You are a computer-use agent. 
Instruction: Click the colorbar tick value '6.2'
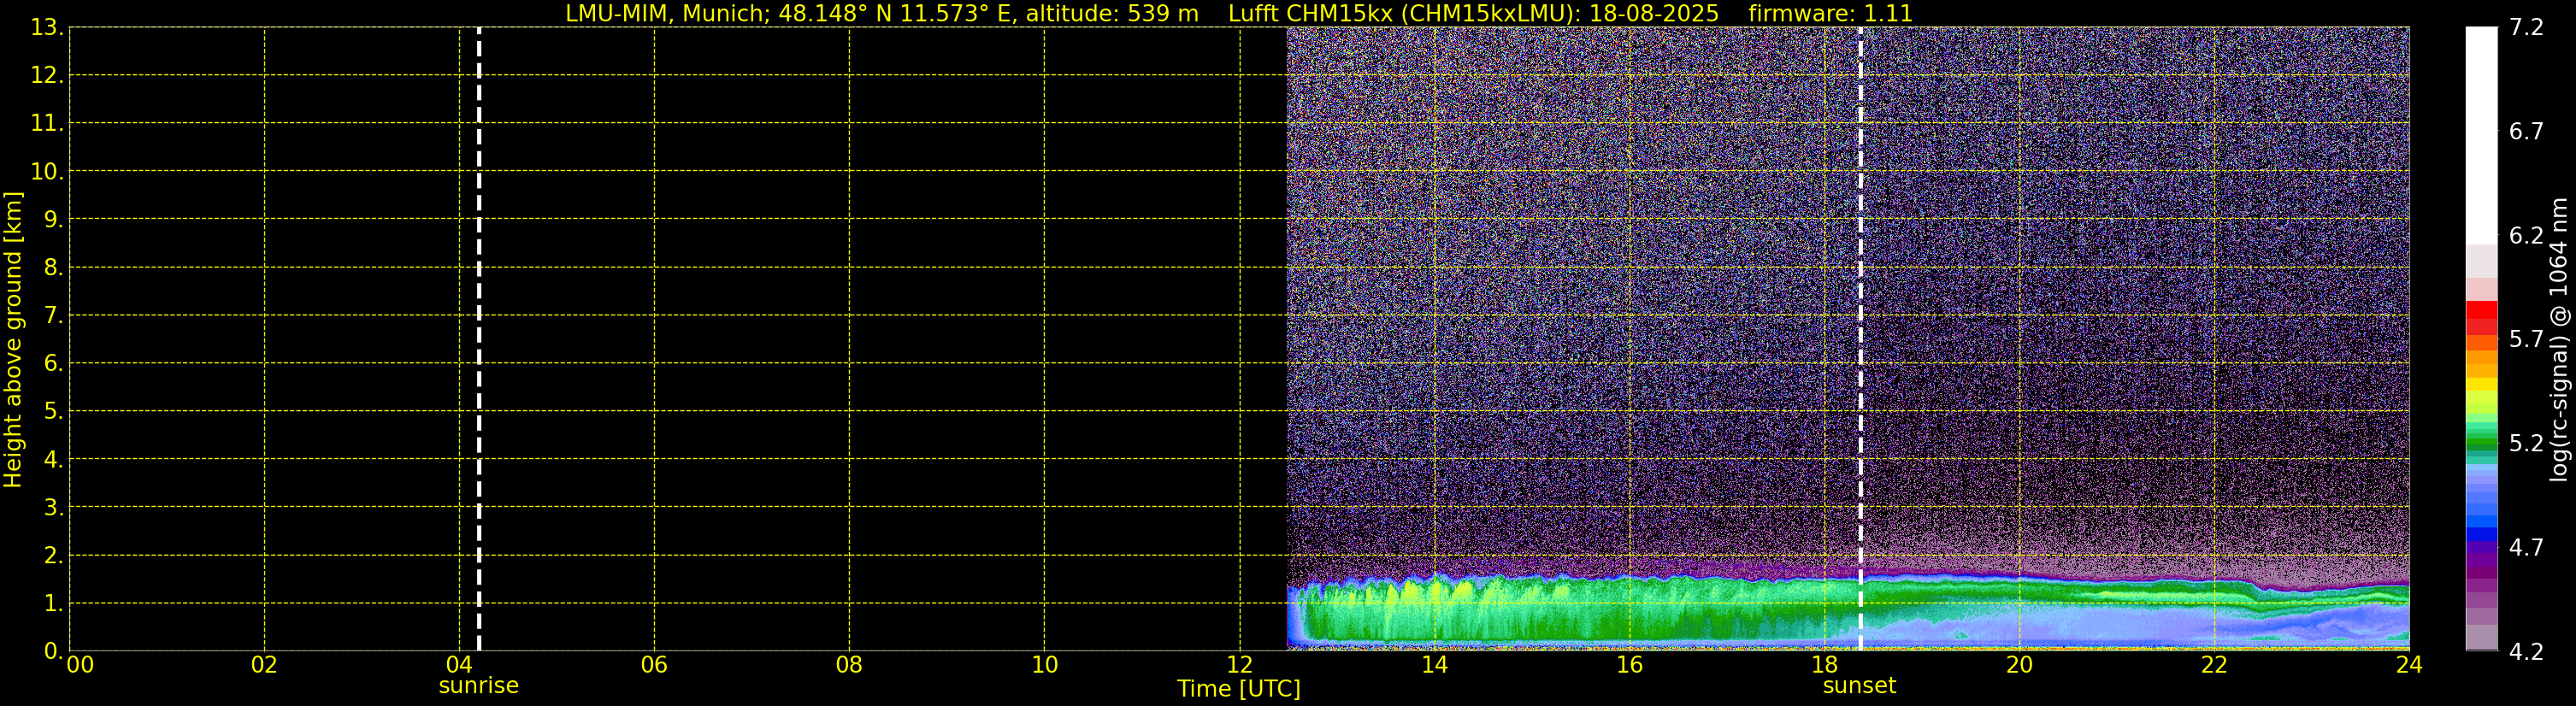point(2526,235)
